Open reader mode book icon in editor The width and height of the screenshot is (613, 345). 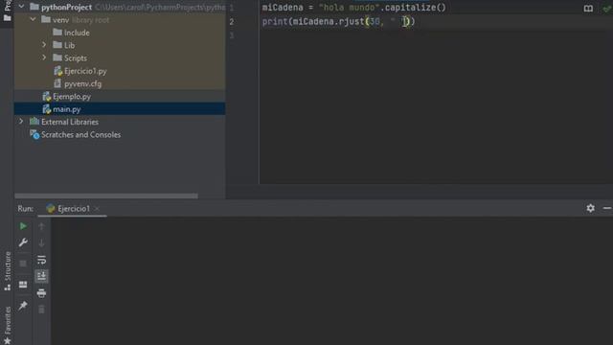coord(588,9)
